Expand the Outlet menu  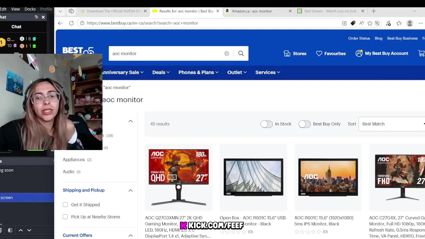(237, 72)
